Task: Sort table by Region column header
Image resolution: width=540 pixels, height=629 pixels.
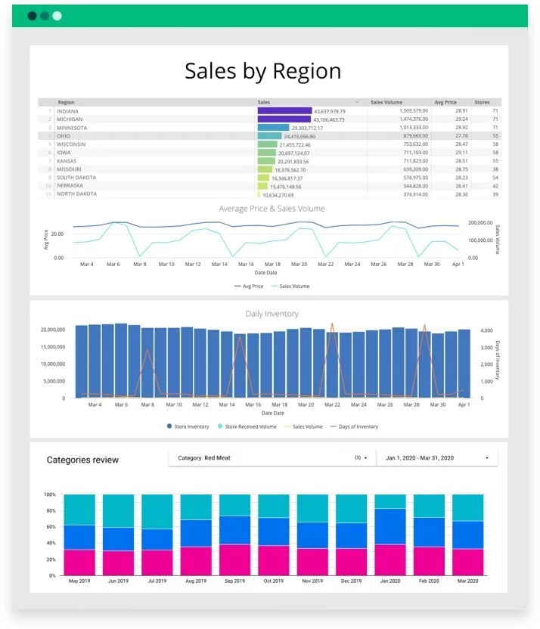Action: (x=67, y=102)
